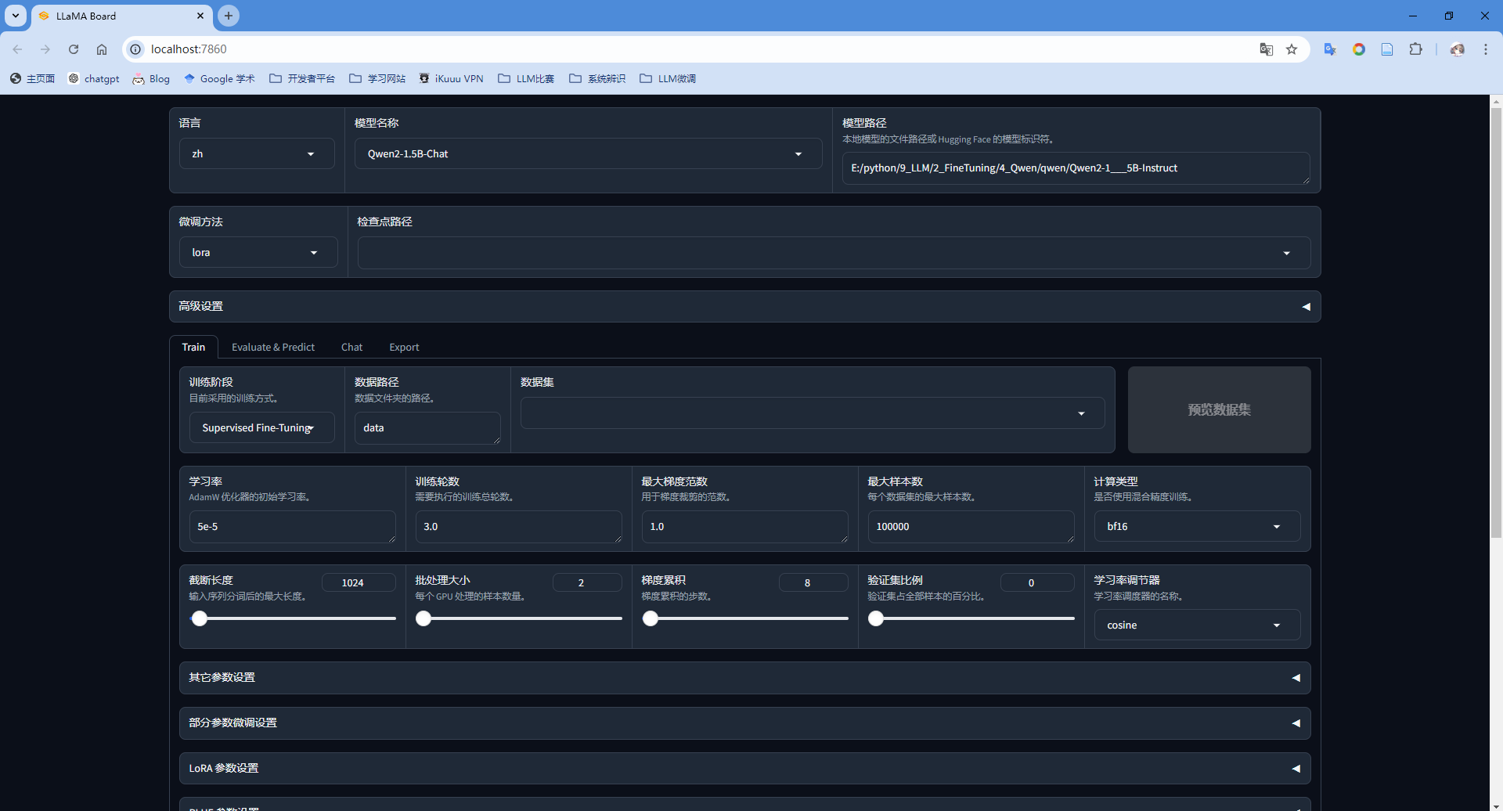This screenshot has height=811, width=1503.
Task: Switch to the Export tab
Action: coord(404,348)
